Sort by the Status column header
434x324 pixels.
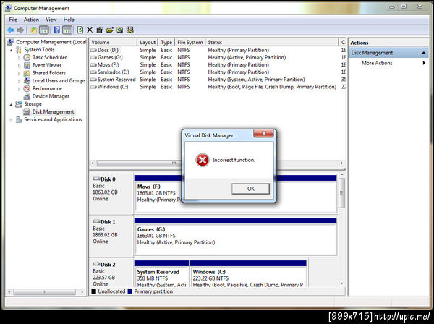(x=272, y=42)
